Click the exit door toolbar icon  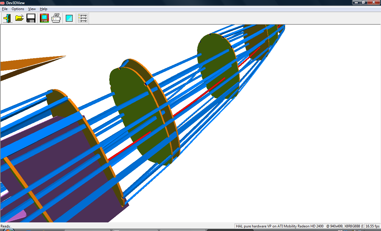click(7, 18)
